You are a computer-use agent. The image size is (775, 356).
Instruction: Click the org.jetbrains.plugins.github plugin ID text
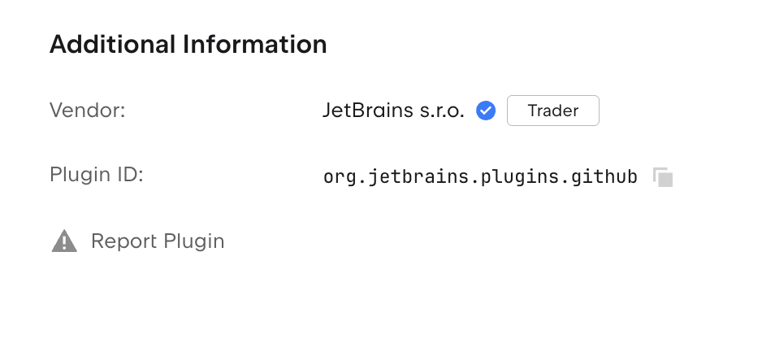coord(480,176)
